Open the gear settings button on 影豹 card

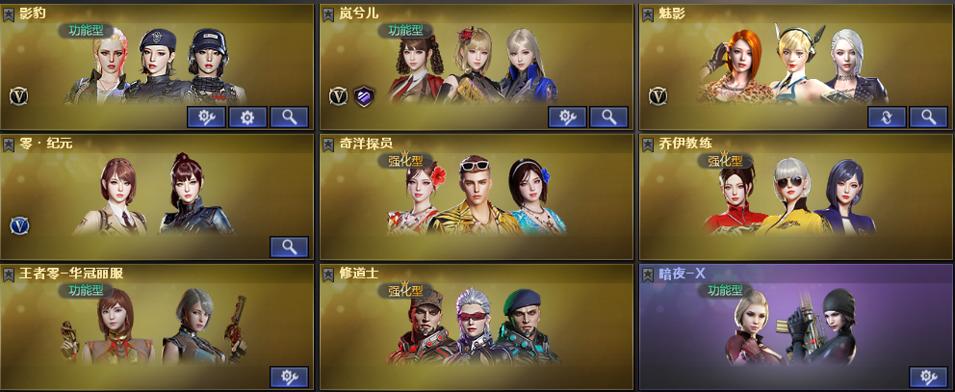click(x=247, y=118)
